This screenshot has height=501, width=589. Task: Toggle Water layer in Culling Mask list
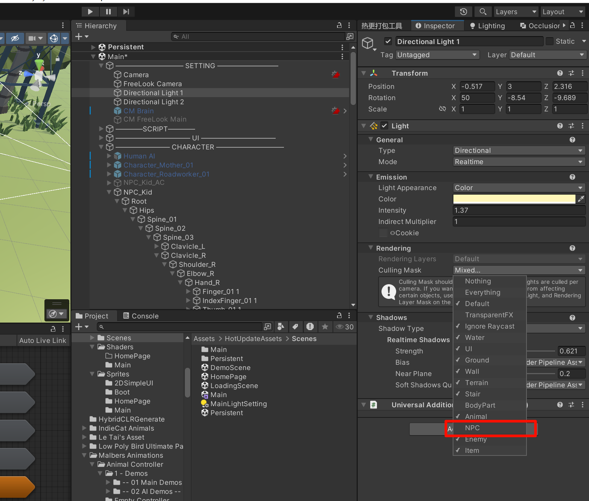tap(490, 338)
